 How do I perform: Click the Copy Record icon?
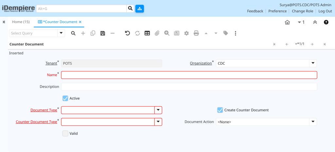pyautogui.click(x=93, y=34)
